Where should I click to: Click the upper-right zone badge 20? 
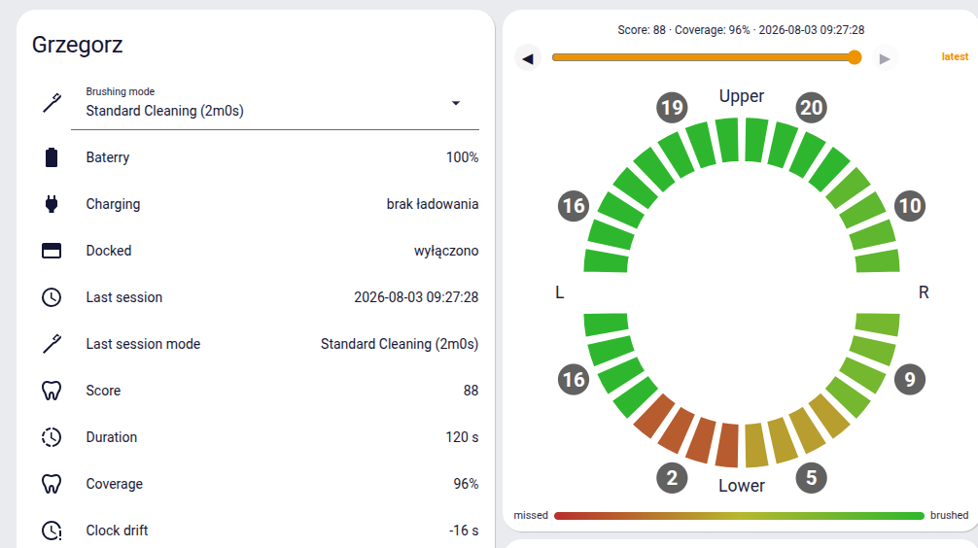pyautogui.click(x=811, y=107)
